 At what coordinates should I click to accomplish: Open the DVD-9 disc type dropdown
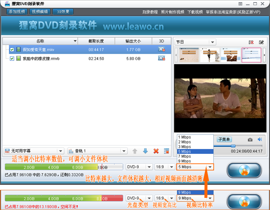click(139, 167)
